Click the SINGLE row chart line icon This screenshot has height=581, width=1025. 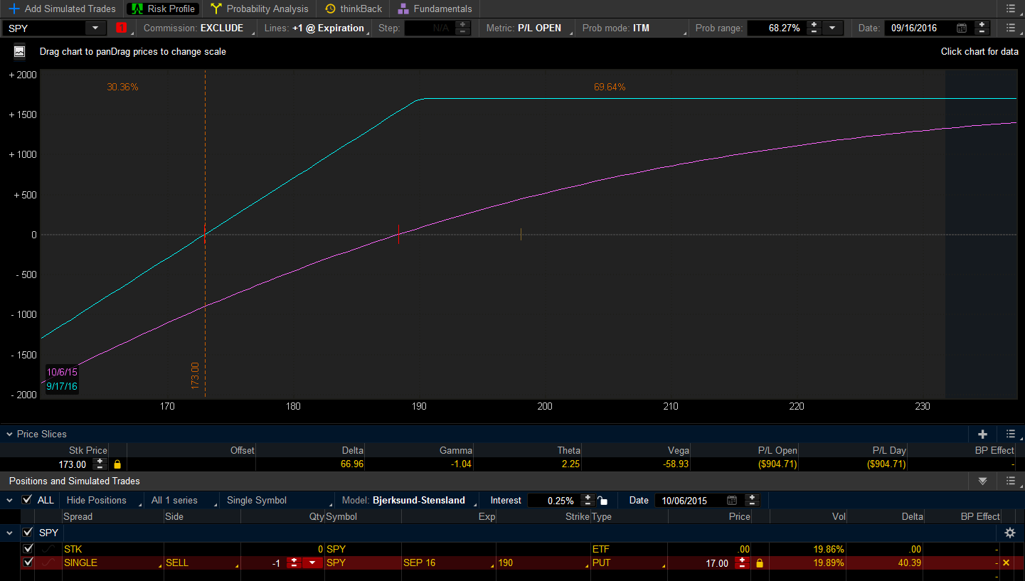tap(48, 563)
